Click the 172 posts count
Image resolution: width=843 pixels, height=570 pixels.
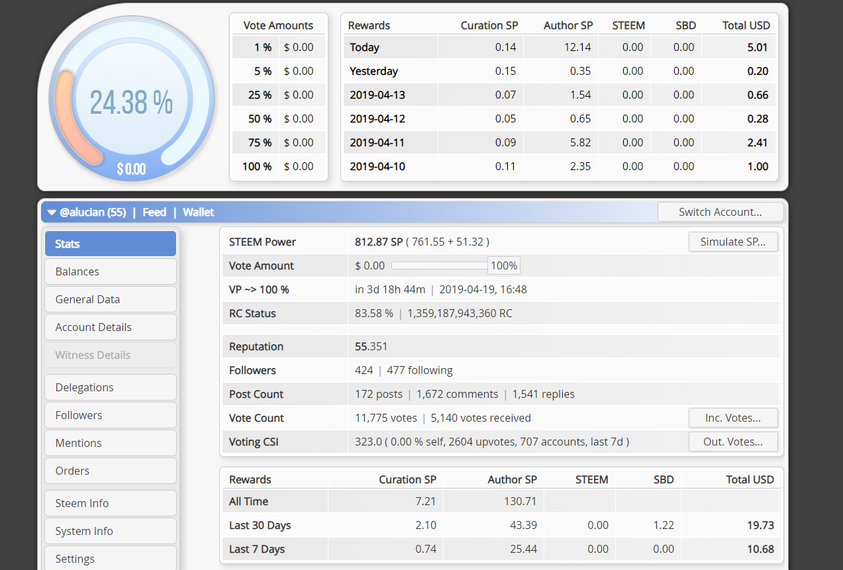[379, 394]
